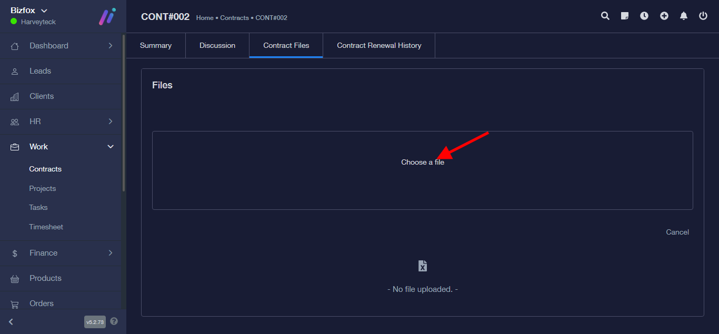The width and height of the screenshot is (719, 334).
Task: Open the sticky notes icon
Action: pos(625,16)
